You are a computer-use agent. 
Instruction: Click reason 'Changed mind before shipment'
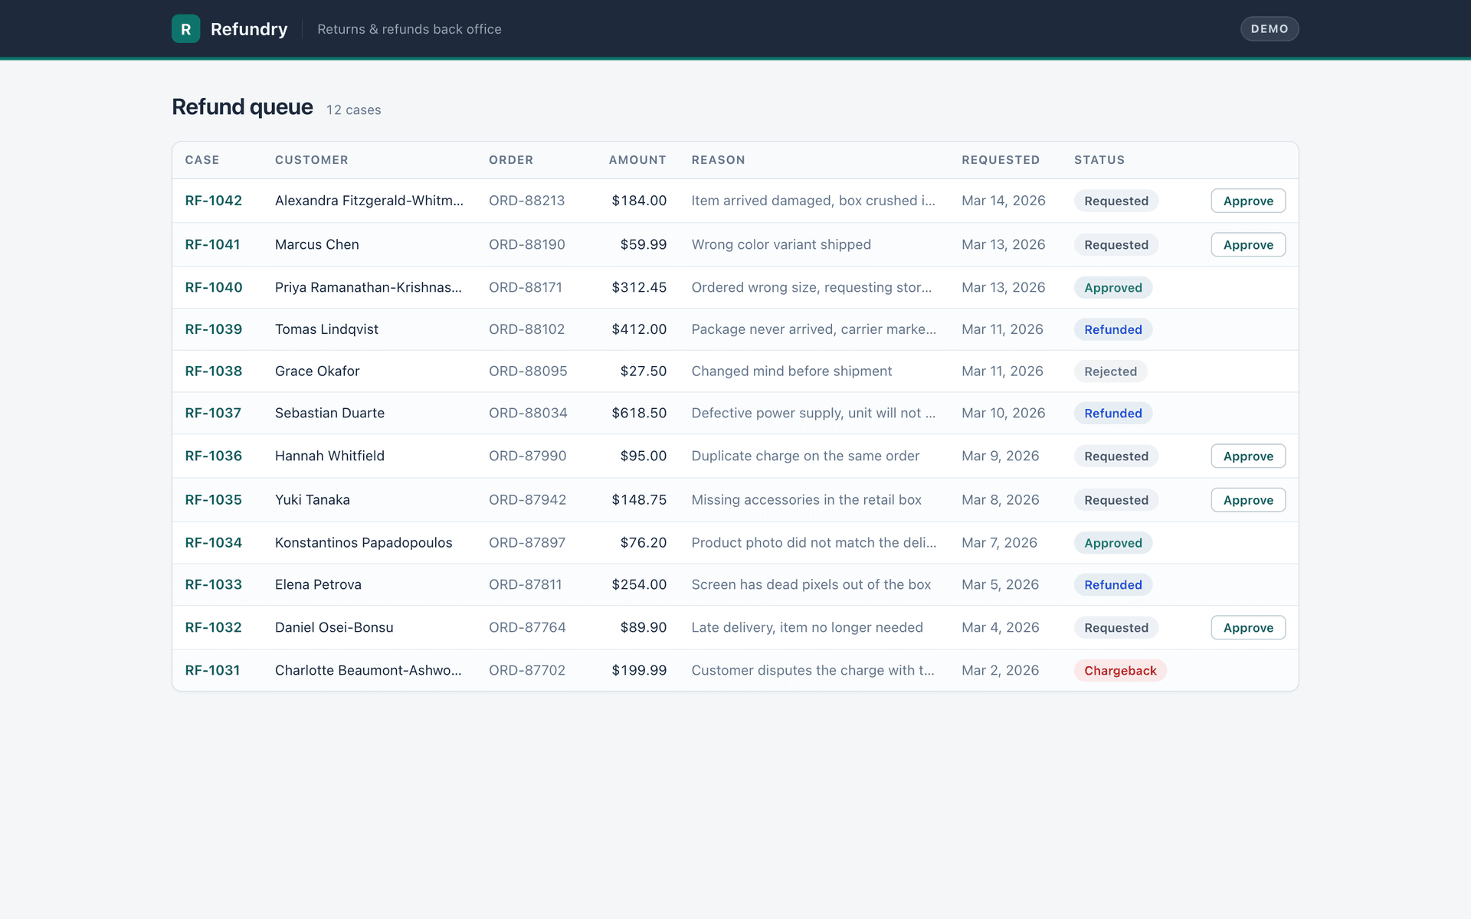pyautogui.click(x=791, y=371)
